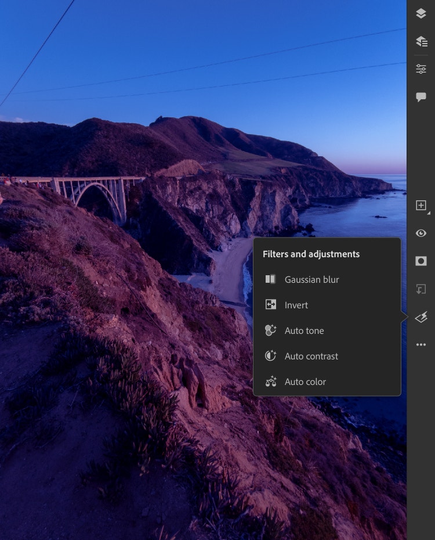The height and width of the screenshot is (540, 435).
Task: Expand the three-dots more options icon
Action: point(421,345)
